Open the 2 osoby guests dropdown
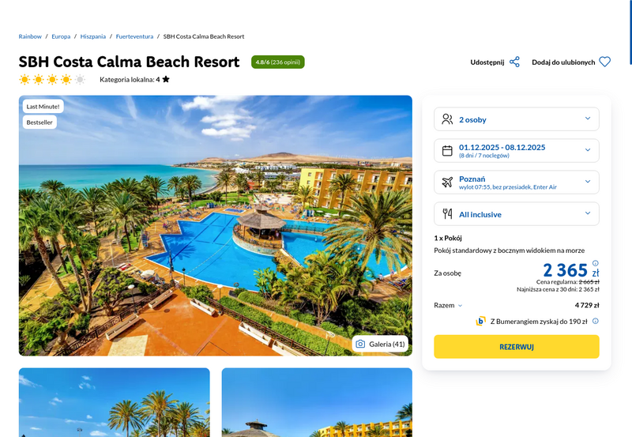The height and width of the screenshot is (437, 632). pos(517,119)
